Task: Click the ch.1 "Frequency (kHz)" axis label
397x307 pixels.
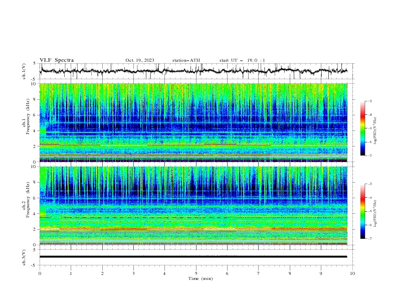Action: (x=28, y=116)
